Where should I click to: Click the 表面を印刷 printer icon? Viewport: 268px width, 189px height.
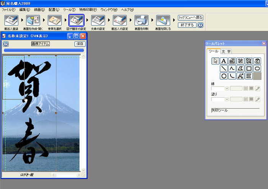point(141,21)
